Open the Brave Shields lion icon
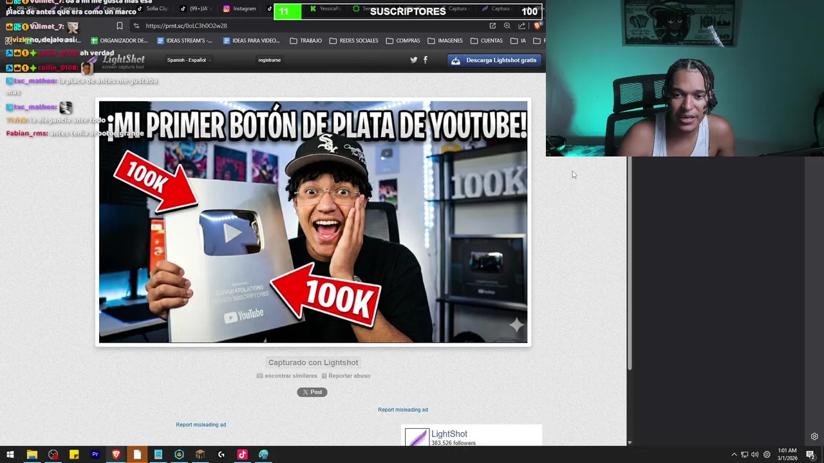The image size is (824, 463). (537, 26)
